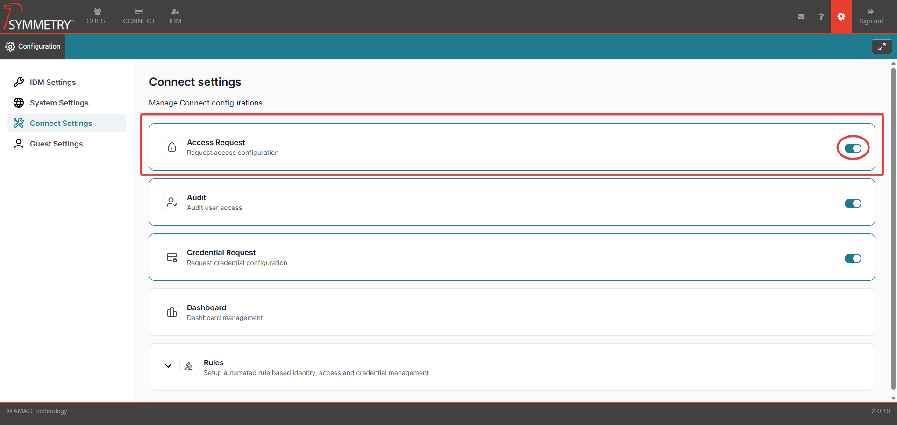The width and height of the screenshot is (897, 425).
Task: Expand the Rules section chevron
Action: point(168,366)
